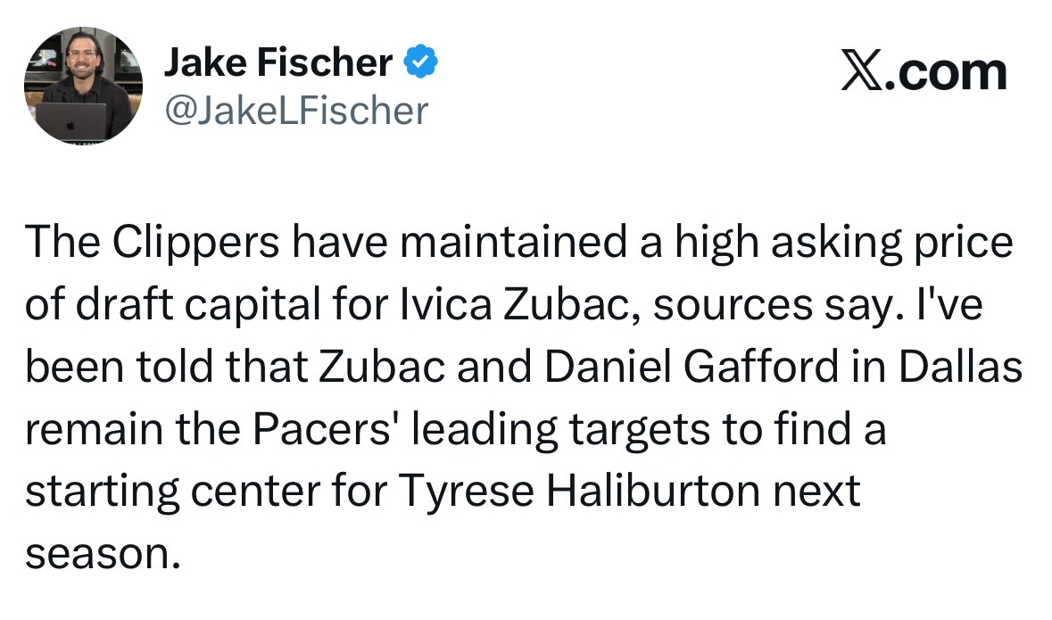
Task: Click the blue verified checkmark badge
Action: [420, 62]
